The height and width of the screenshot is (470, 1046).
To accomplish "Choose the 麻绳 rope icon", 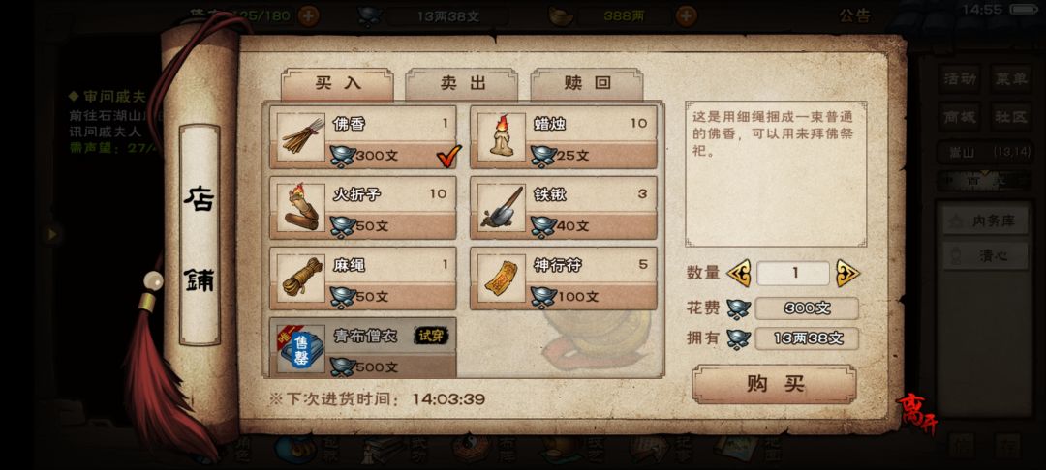I will [x=301, y=279].
